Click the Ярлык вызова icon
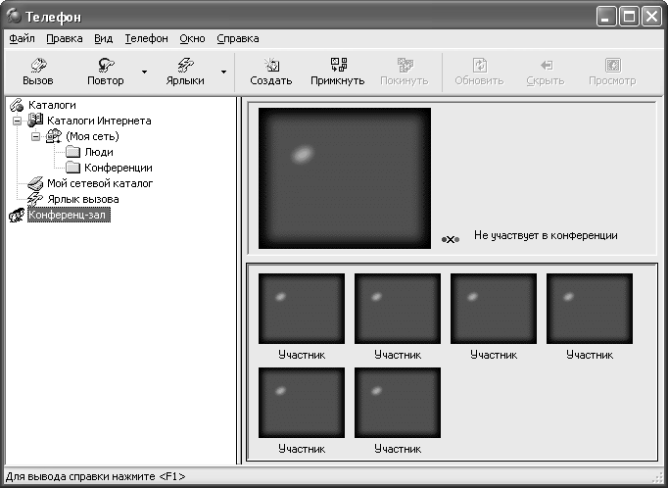The image size is (668, 488). 35,199
